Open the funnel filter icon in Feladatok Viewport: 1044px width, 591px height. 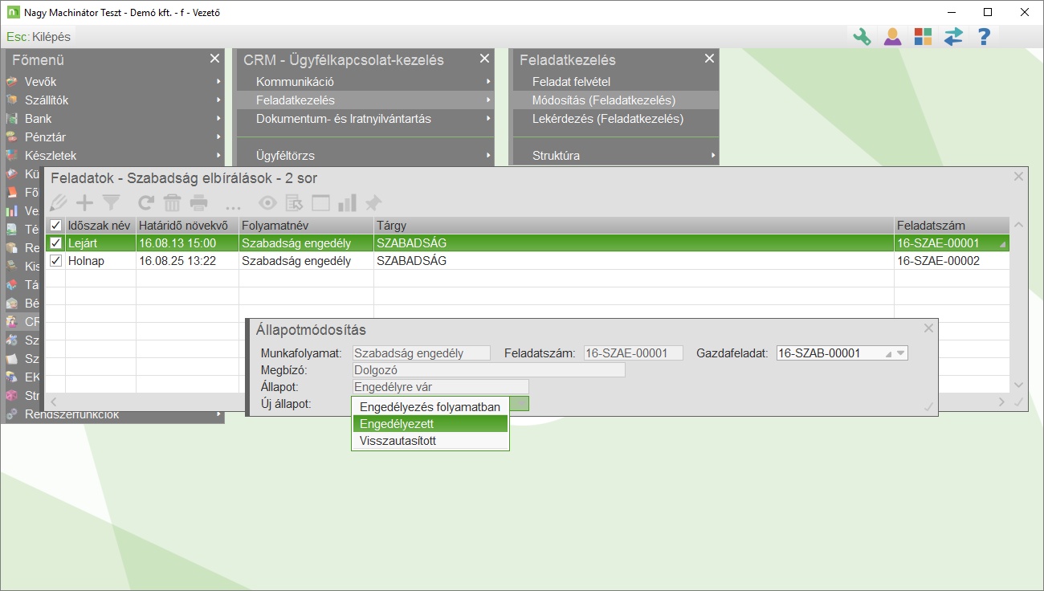click(111, 203)
